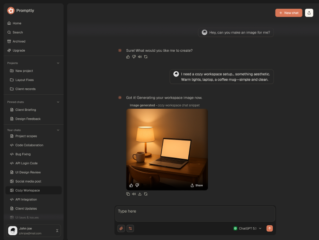Open pinned chat Design Feedback
Image resolution: width=319 pixels, height=240 pixels.
[28, 119]
